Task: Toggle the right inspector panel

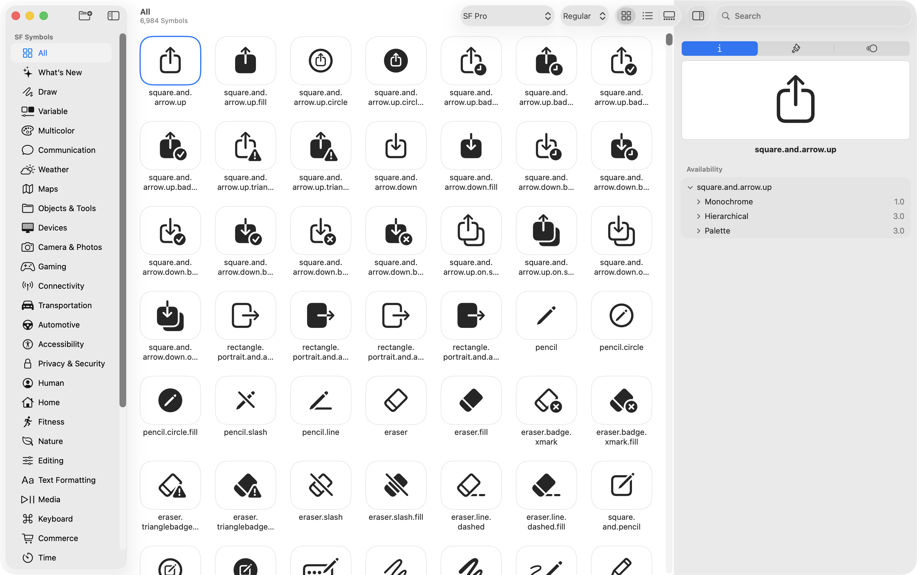Action: pyautogui.click(x=698, y=15)
